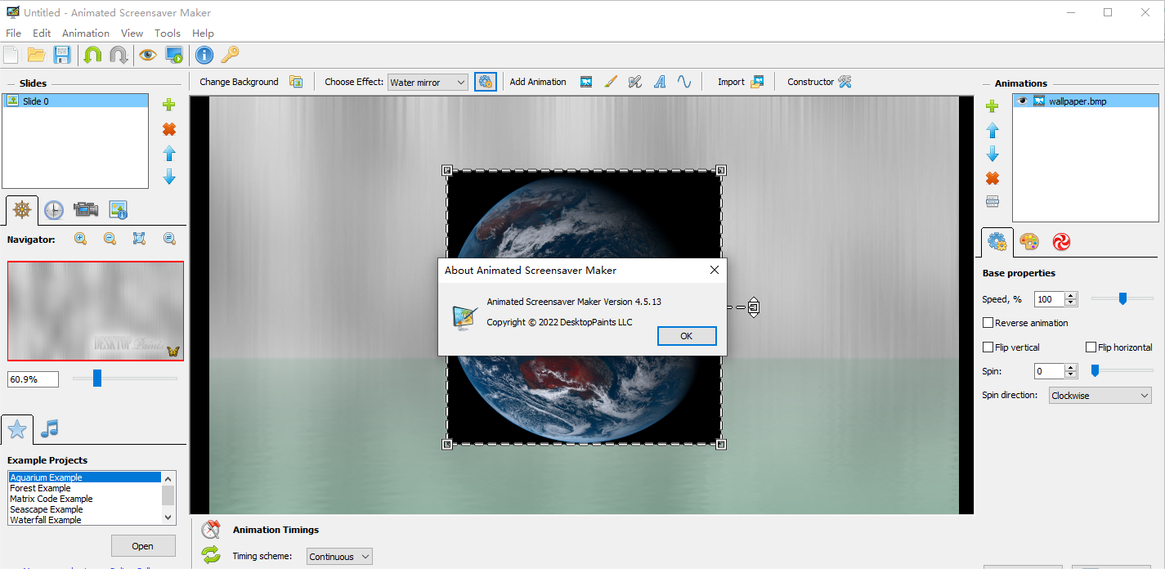This screenshot has height=569, width=1165.
Task: Click the Undo green arrow icon
Action: tap(92, 55)
